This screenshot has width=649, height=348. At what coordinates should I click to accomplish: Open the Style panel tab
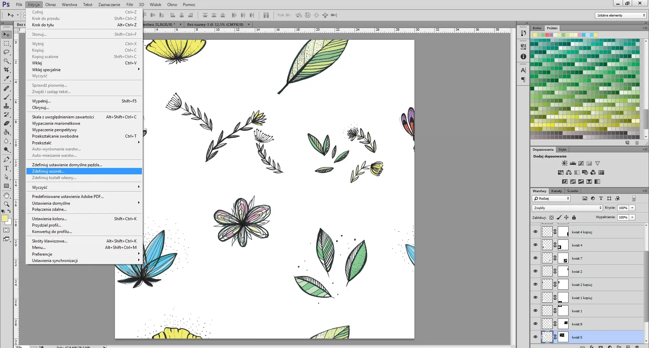(x=562, y=150)
